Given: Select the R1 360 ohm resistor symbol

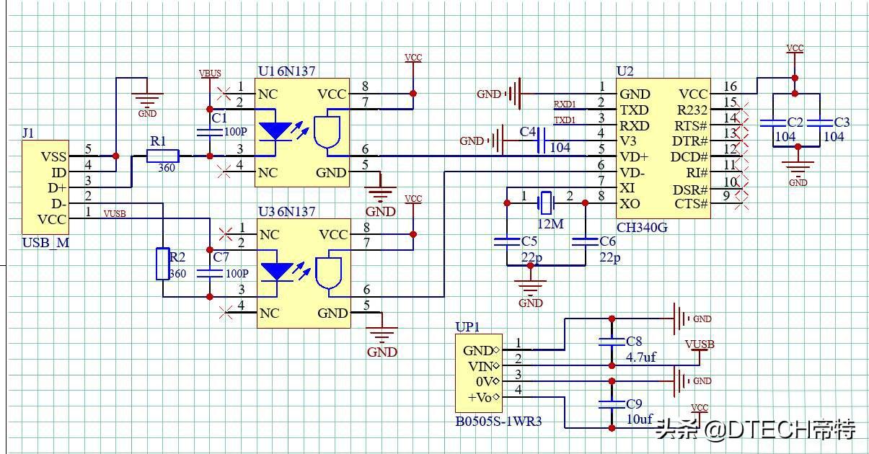Looking at the screenshot, I should [x=163, y=156].
